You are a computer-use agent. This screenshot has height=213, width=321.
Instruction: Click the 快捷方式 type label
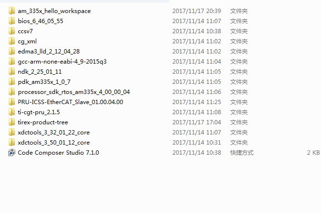click(242, 152)
